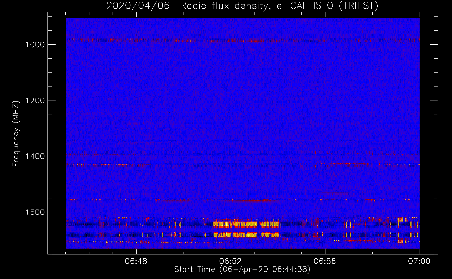
Task: Click the 06:48 time axis label
Action: 136,261
